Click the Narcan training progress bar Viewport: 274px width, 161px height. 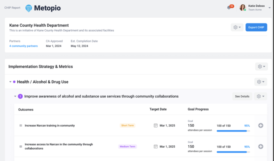233,131
